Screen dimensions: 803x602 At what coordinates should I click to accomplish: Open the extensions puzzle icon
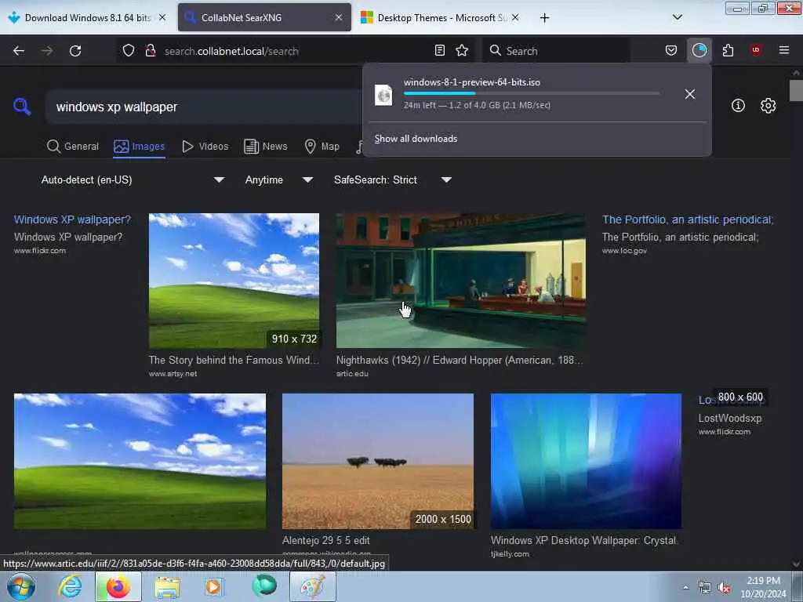(x=728, y=50)
